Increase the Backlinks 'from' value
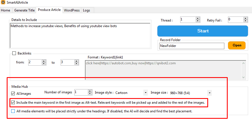Image resolution: width=252 pixels, height=121 pixels. click(44, 61)
